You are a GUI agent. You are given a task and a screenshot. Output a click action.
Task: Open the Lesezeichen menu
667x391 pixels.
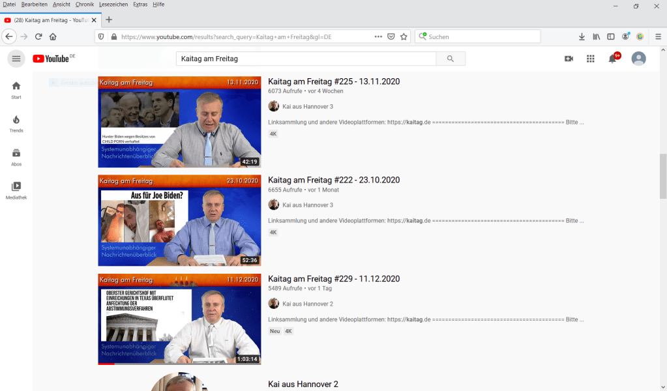pyautogui.click(x=113, y=5)
